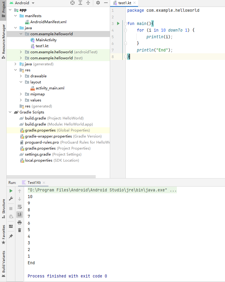Collapse the java folder
225x282 pixels.
coord(16,28)
